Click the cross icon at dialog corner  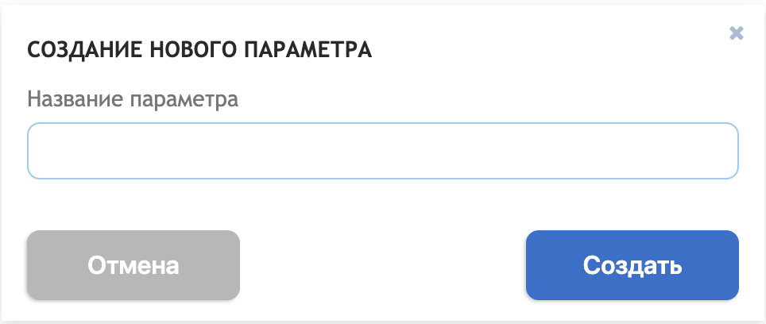736,33
